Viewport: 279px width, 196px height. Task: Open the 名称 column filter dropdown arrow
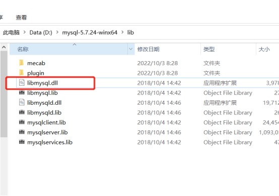tap(131, 49)
